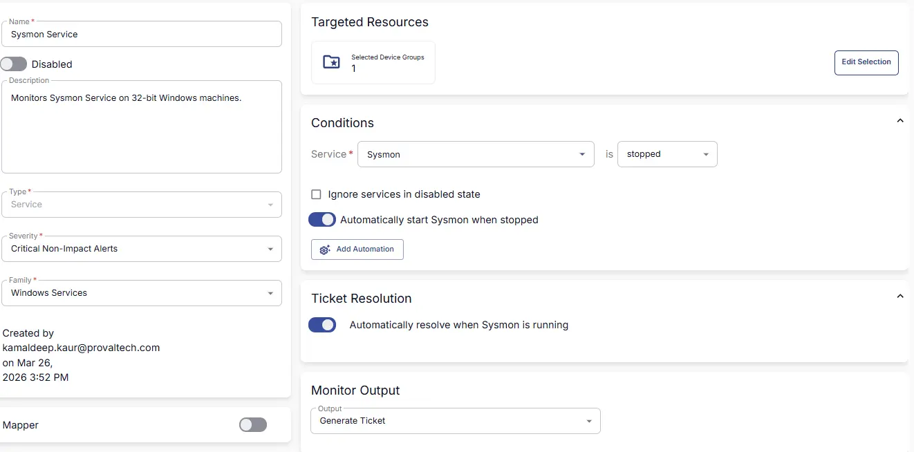This screenshot has height=452, width=914.
Task: Toggle Automatically start Sysmon when stopped
Action: tap(322, 220)
